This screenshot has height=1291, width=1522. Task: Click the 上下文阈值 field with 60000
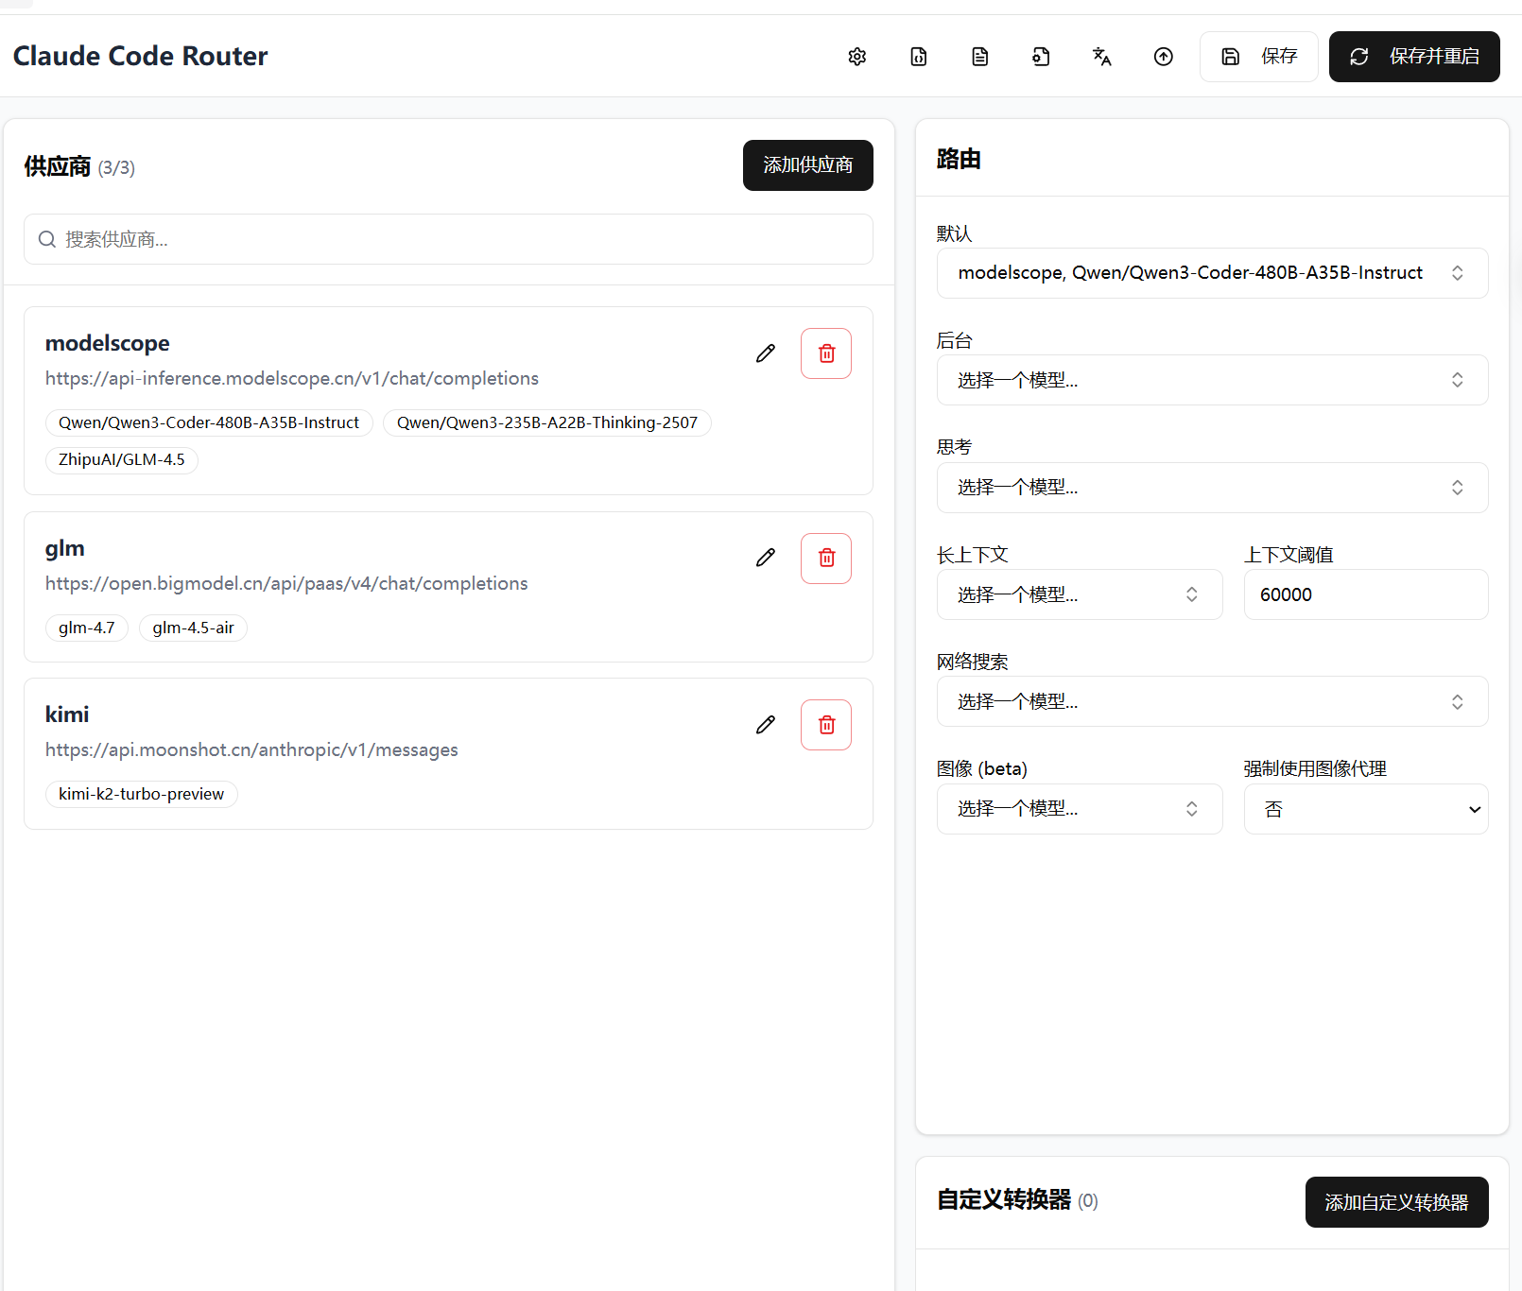[x=1366, y=594]
